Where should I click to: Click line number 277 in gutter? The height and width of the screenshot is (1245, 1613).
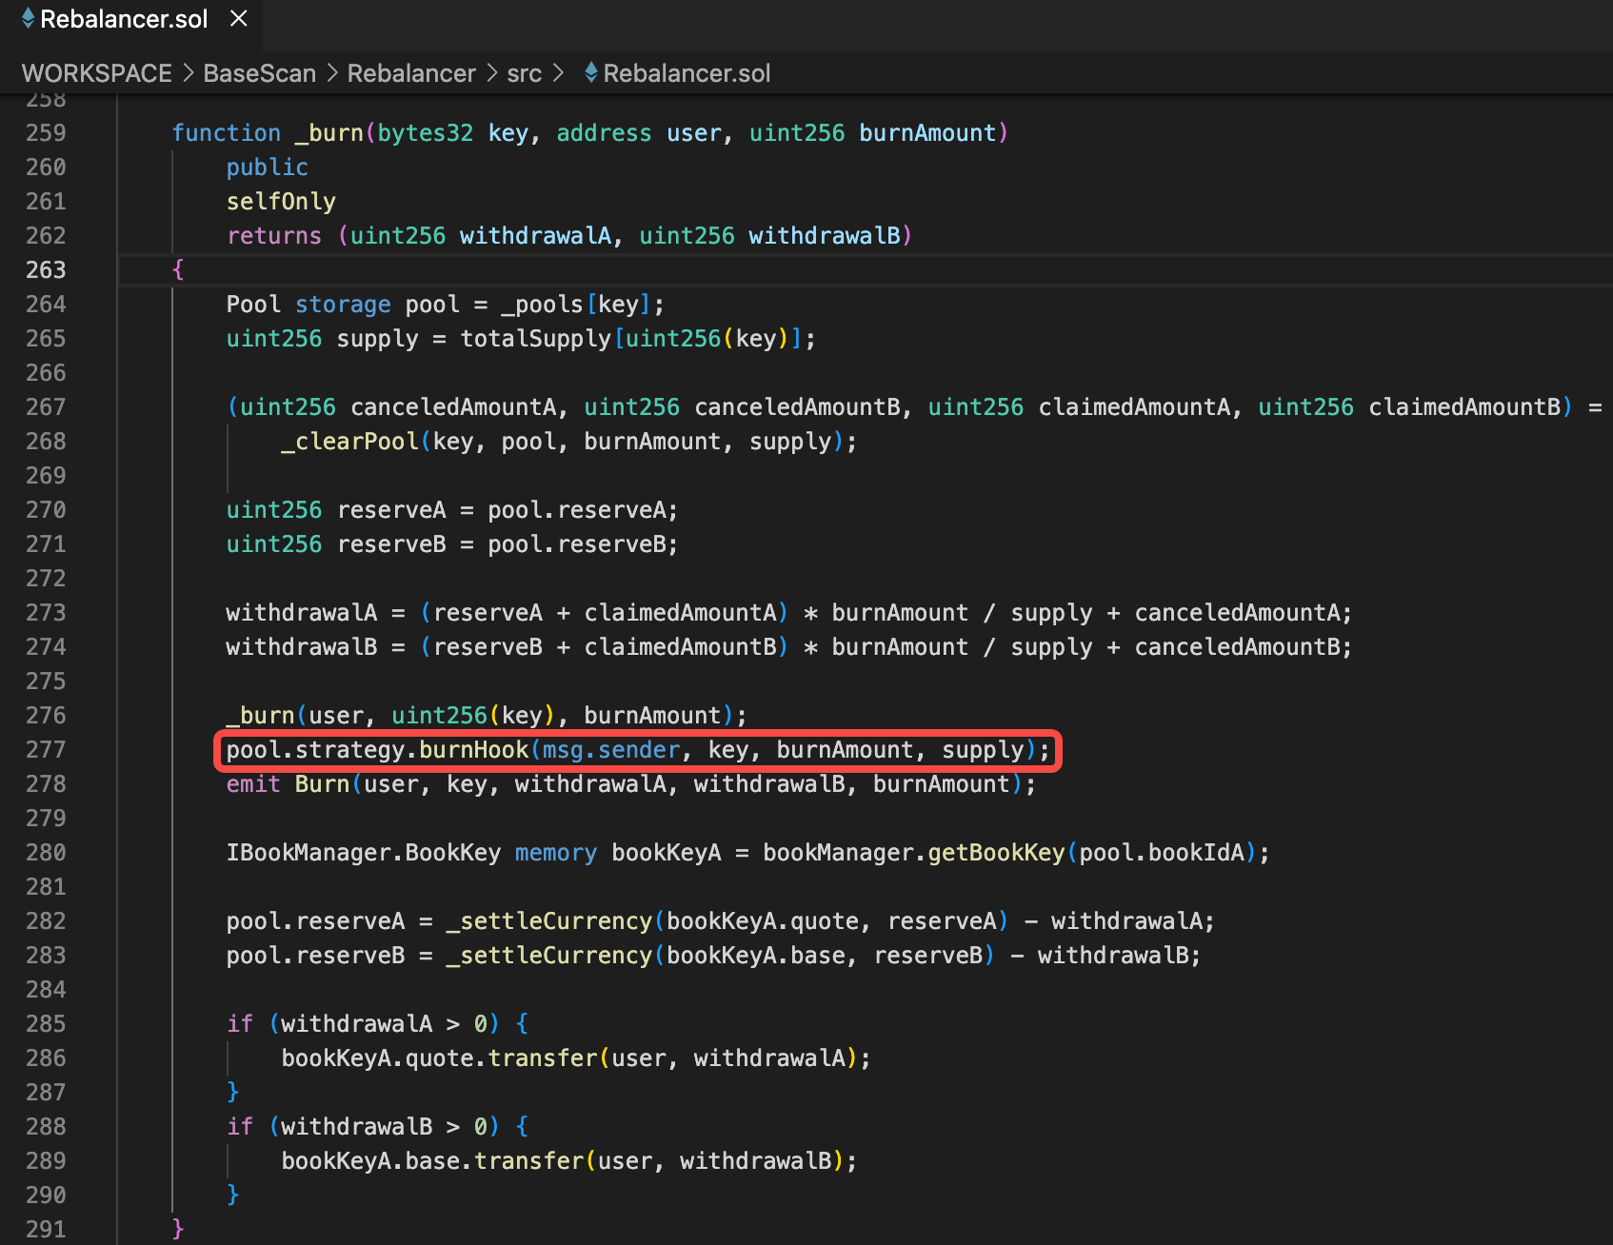click(46, 750)
